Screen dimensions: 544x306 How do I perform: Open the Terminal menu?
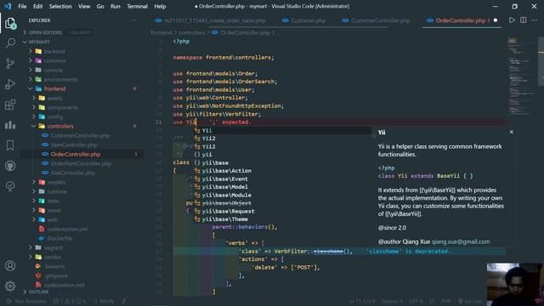tap(137, 6)
